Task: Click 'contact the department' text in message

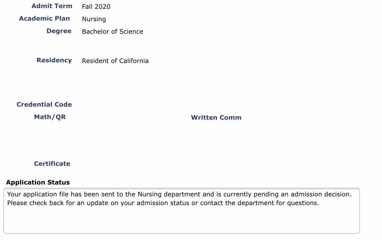Action: click(x=237, y=203)
